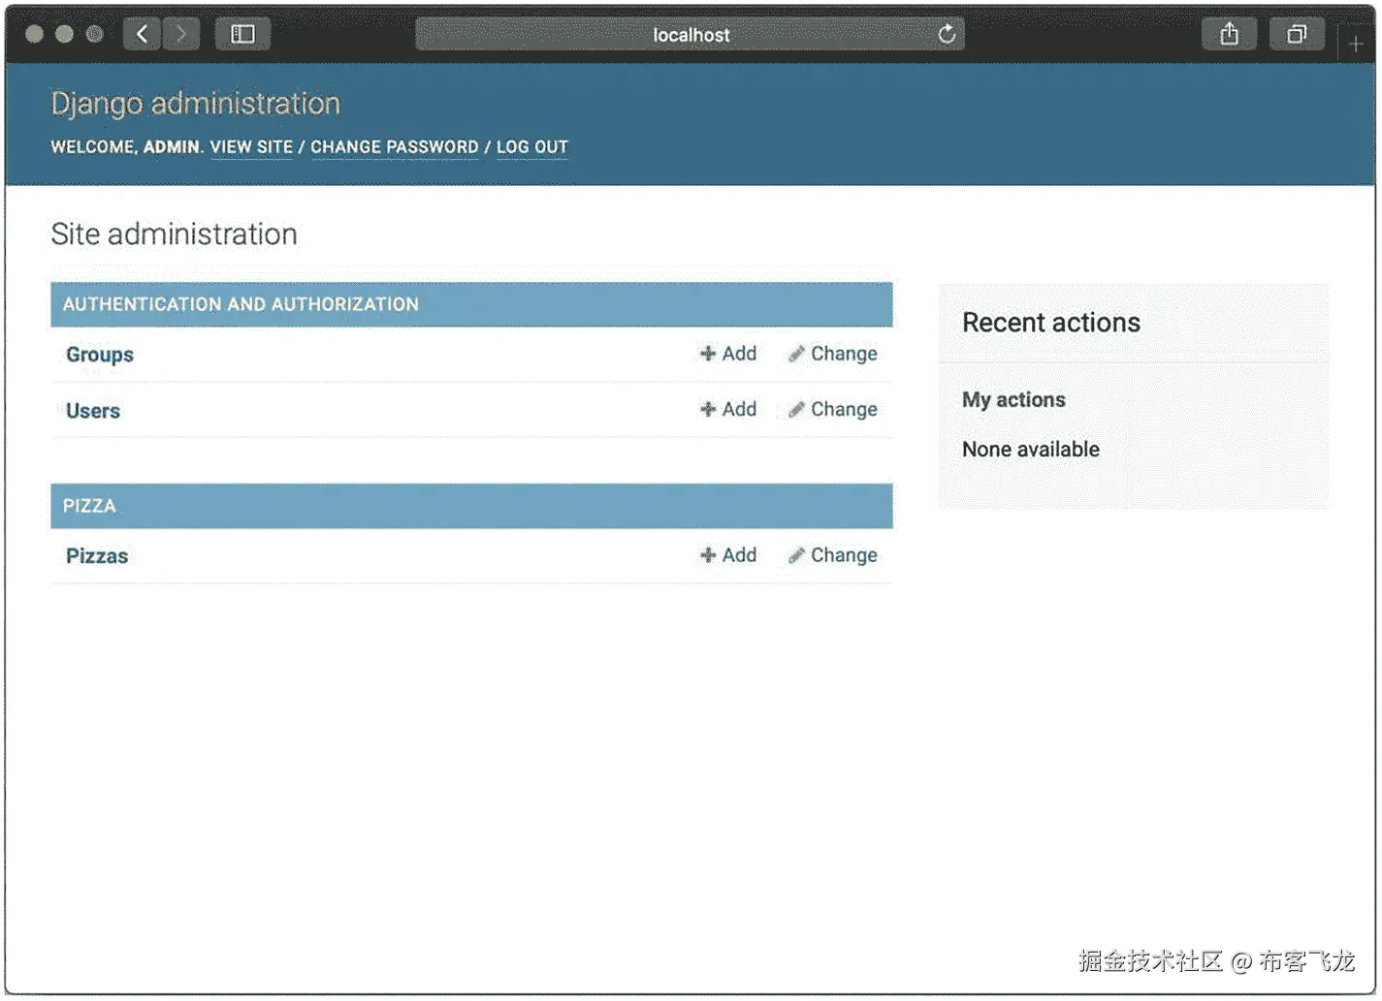The image size is (1382, 1001).
Task: Open the Pizzas model link
Action: [x=97, y=556]
